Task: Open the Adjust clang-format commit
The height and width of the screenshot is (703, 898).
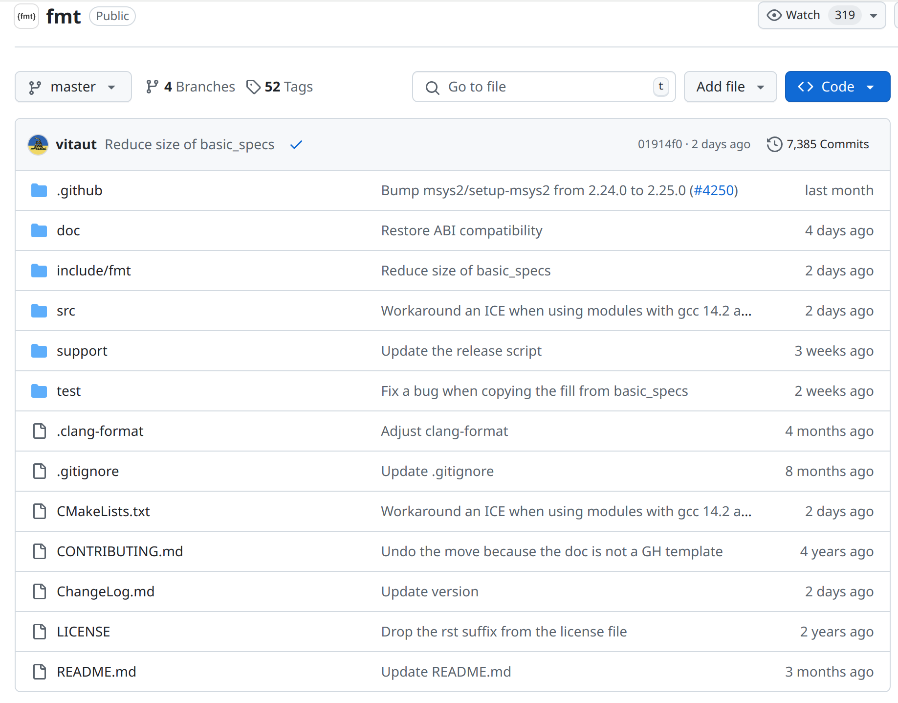Action: (x=444, y=431)
